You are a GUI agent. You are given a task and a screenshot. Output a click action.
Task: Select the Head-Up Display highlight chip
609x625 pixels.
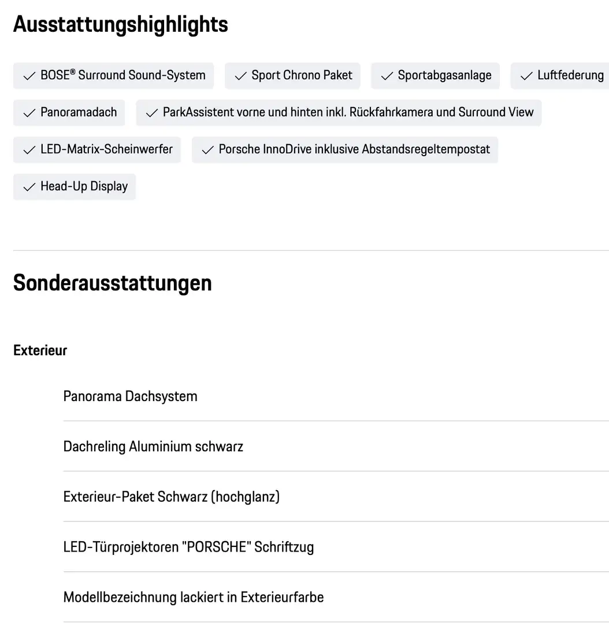(x=75, y=187)
